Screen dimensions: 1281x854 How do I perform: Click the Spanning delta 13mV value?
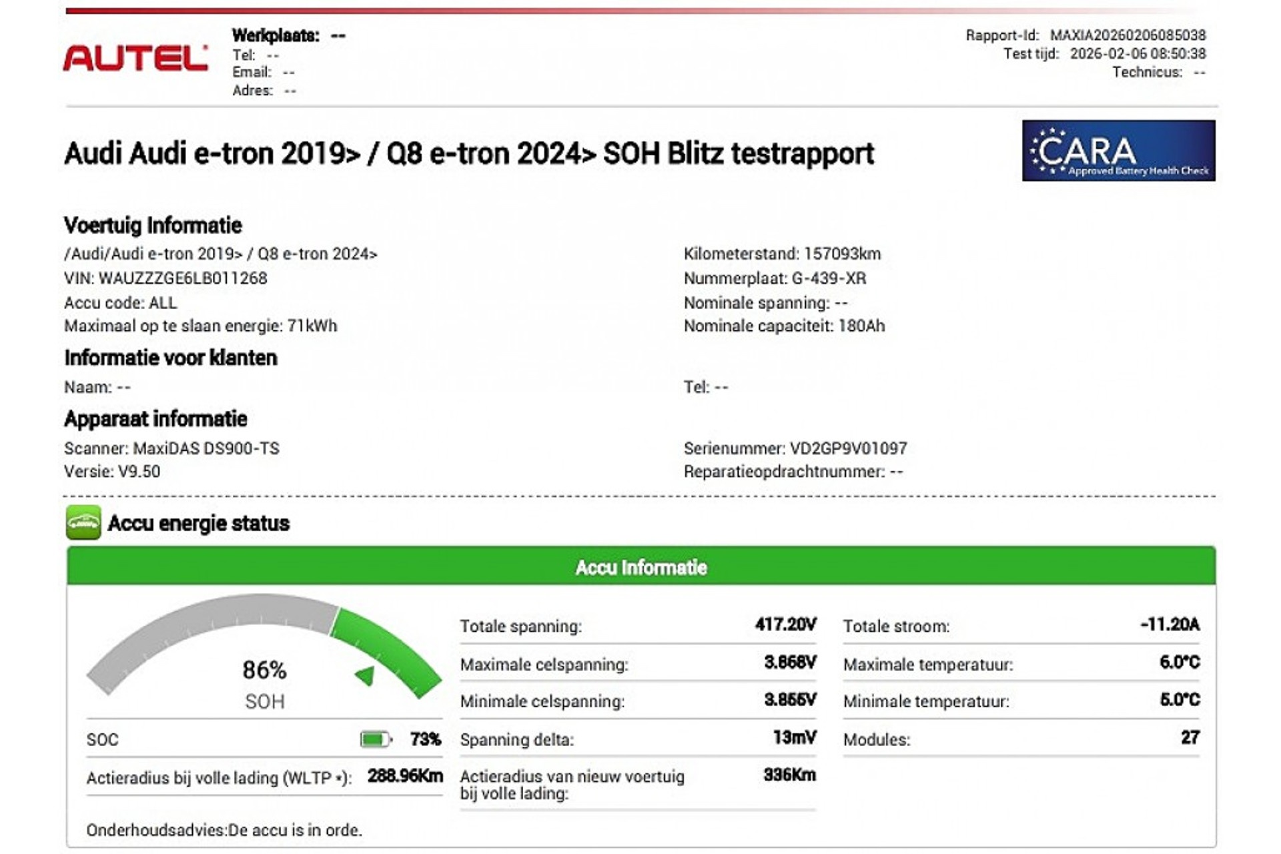pyautogui.click(x=794, y=738)
